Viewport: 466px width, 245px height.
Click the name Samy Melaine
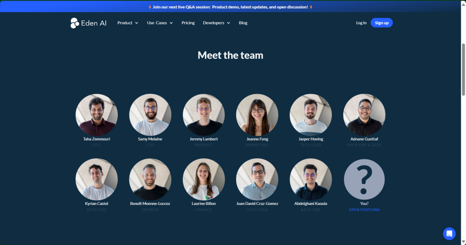[x=150, y=139]
